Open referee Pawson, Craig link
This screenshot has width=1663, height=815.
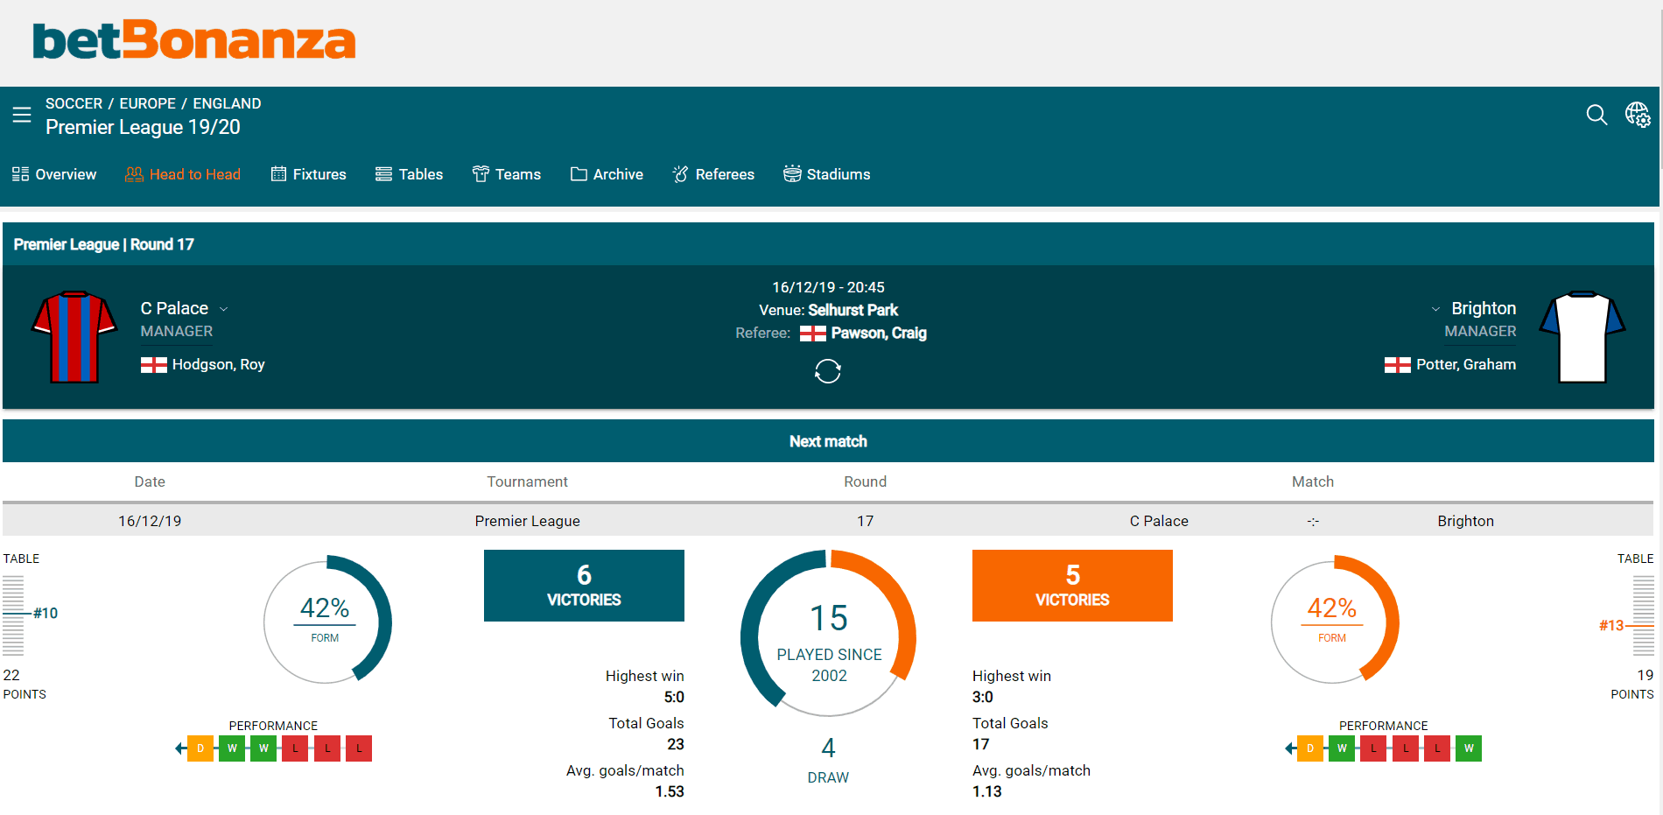(x=879, y=334)
